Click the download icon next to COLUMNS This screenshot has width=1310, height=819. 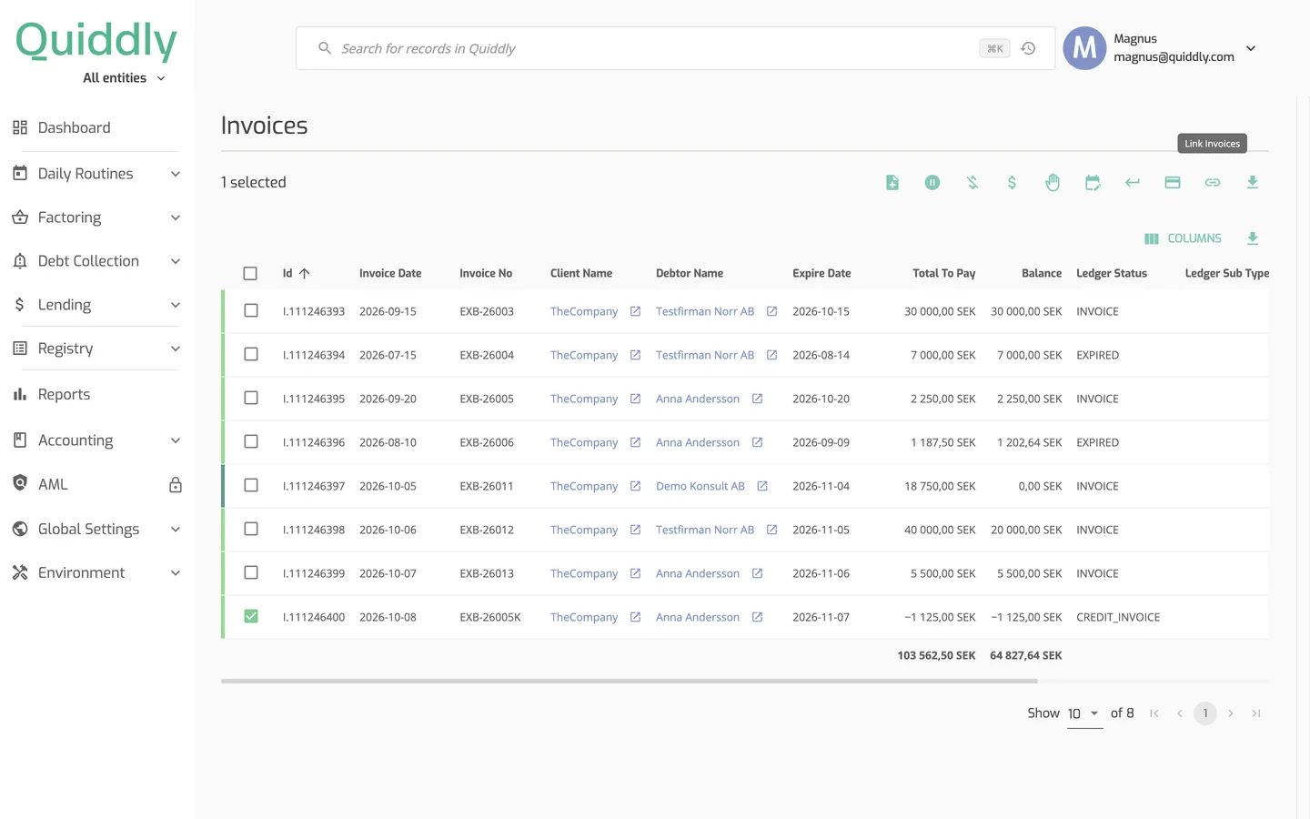1253,238
